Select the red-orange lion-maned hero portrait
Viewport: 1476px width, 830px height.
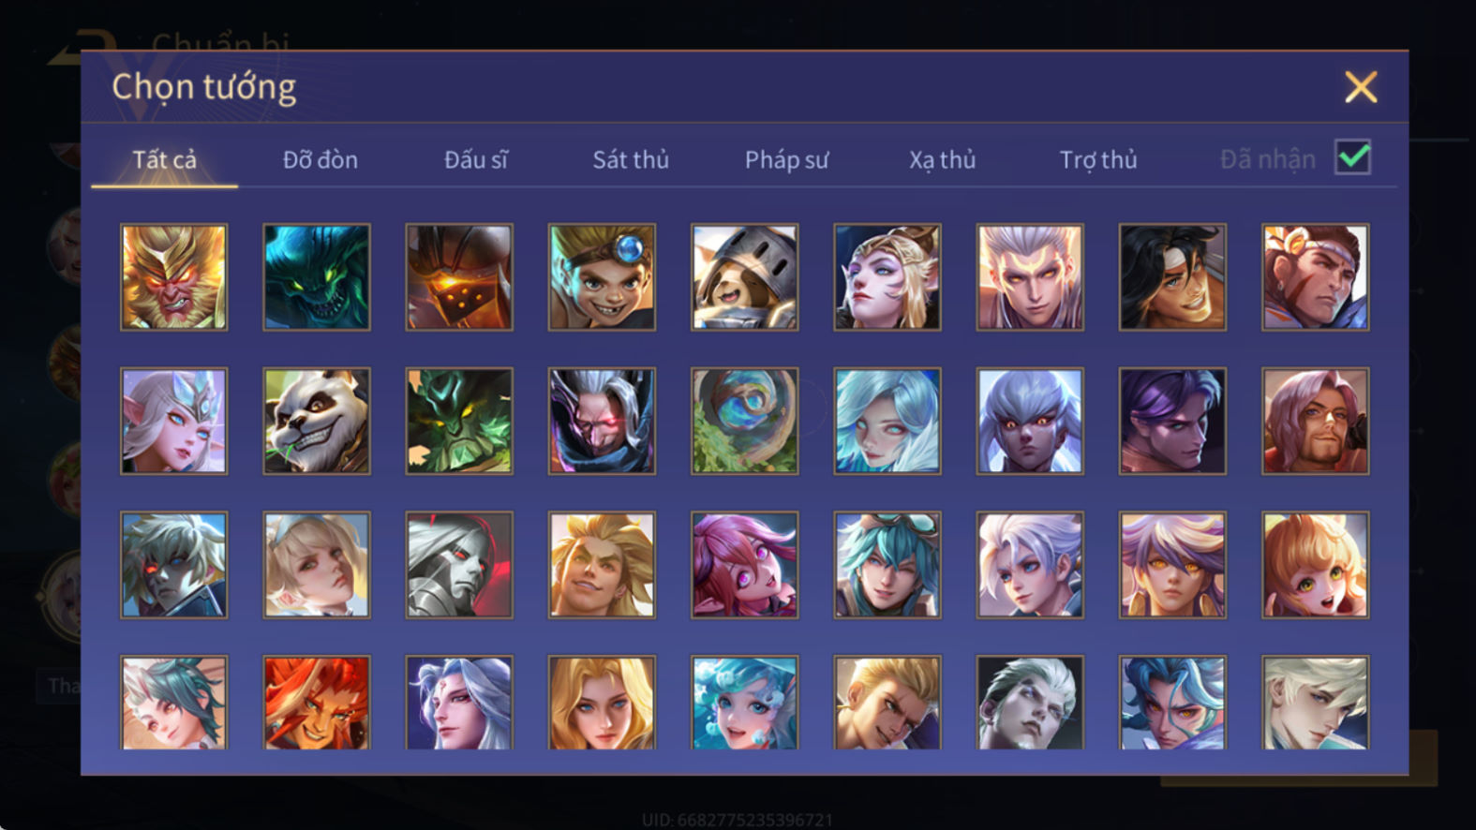317,703
